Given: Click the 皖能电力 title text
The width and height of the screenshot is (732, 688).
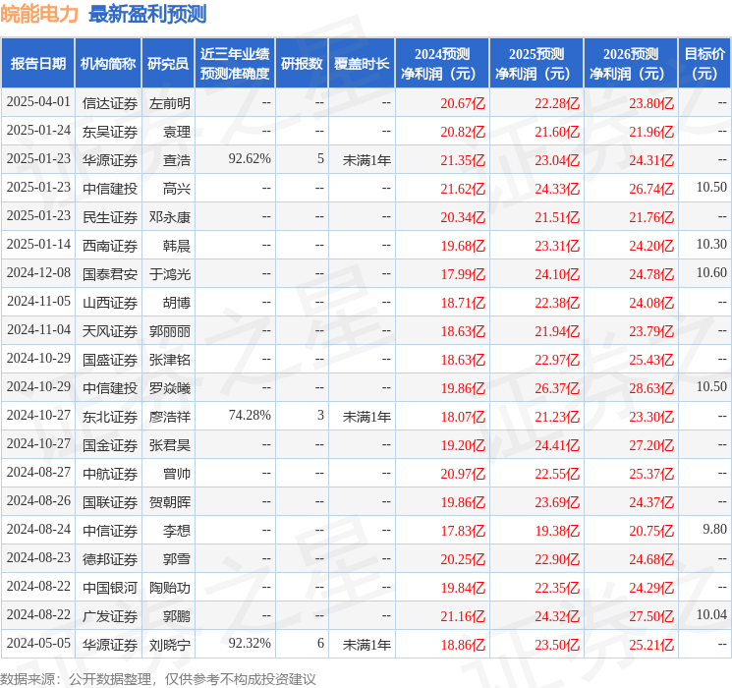Looking at the screenshot, I should click(39, 14).
